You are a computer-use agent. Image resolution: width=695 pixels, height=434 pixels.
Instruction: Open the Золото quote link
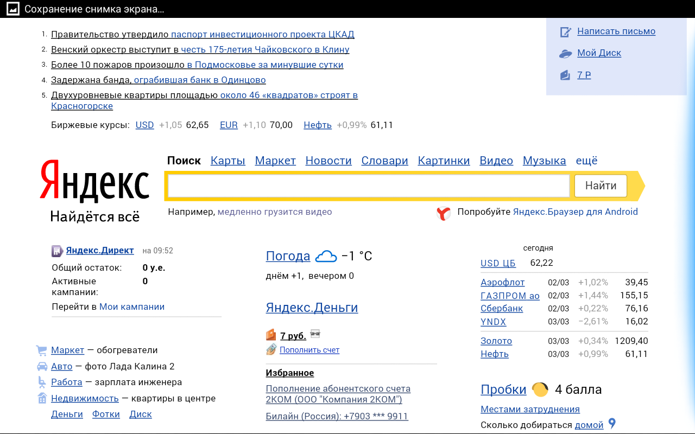496,341
